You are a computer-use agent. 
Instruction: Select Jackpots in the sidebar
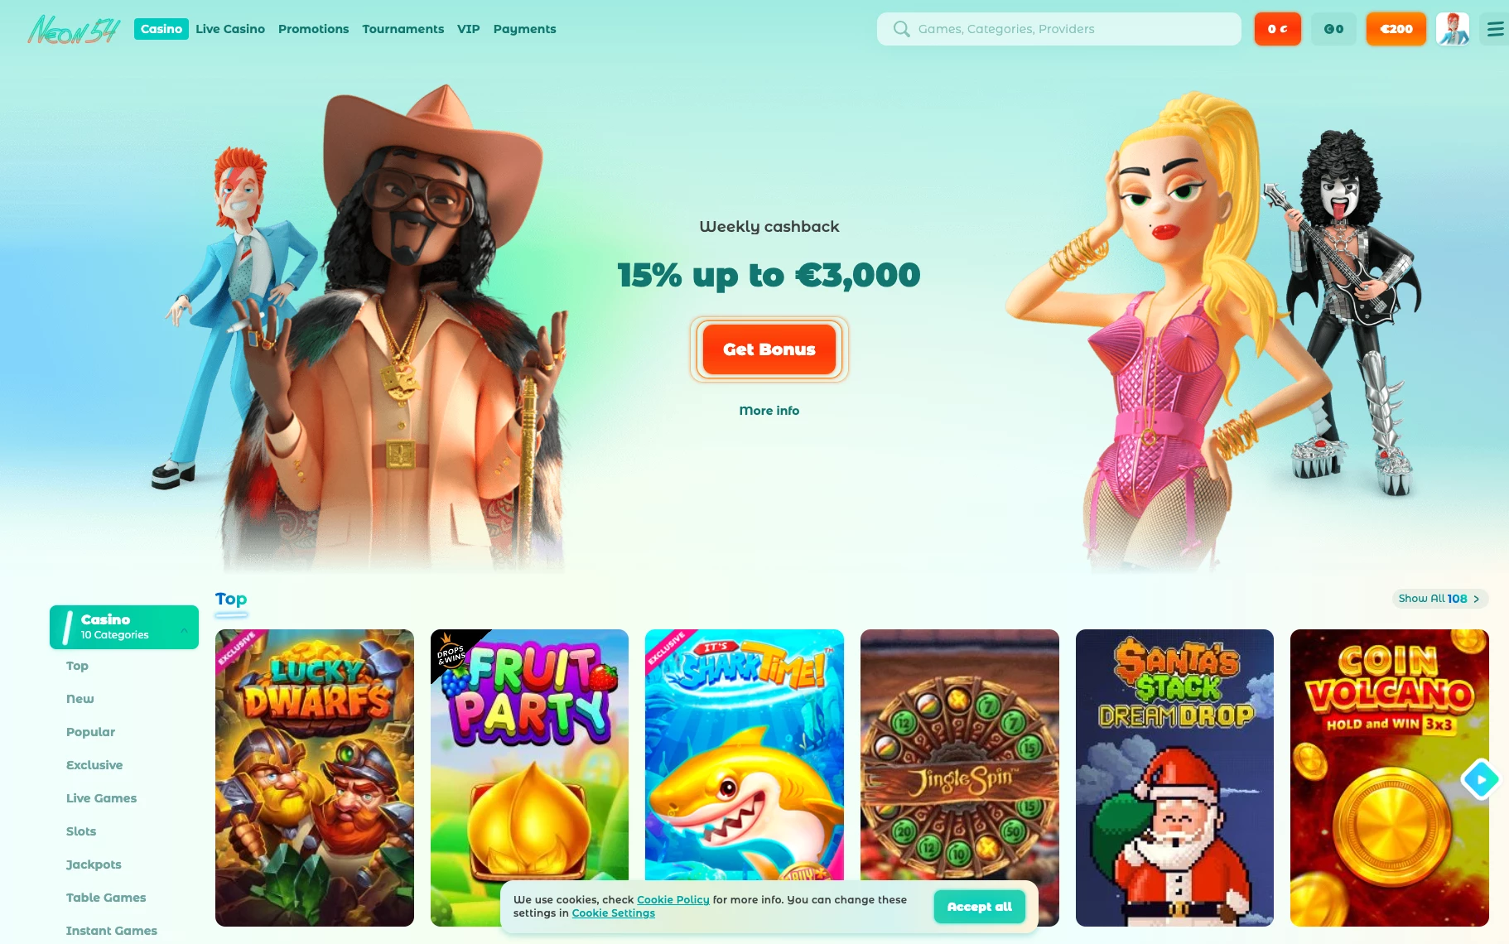click(x=94, y=865)
